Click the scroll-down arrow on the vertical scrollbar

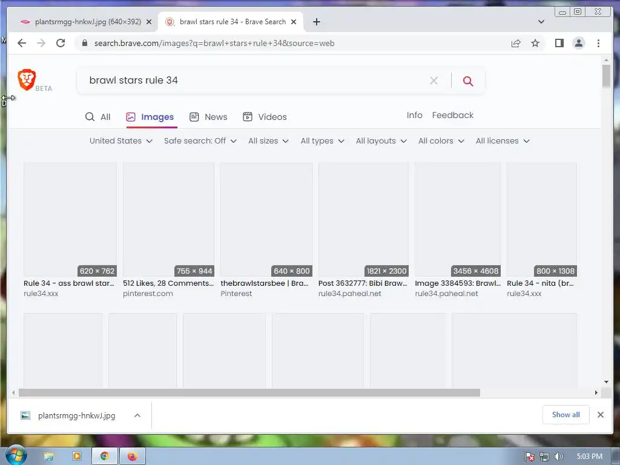606,382
